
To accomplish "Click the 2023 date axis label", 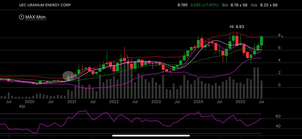I will pyautogui.click(x=156, y=102).
